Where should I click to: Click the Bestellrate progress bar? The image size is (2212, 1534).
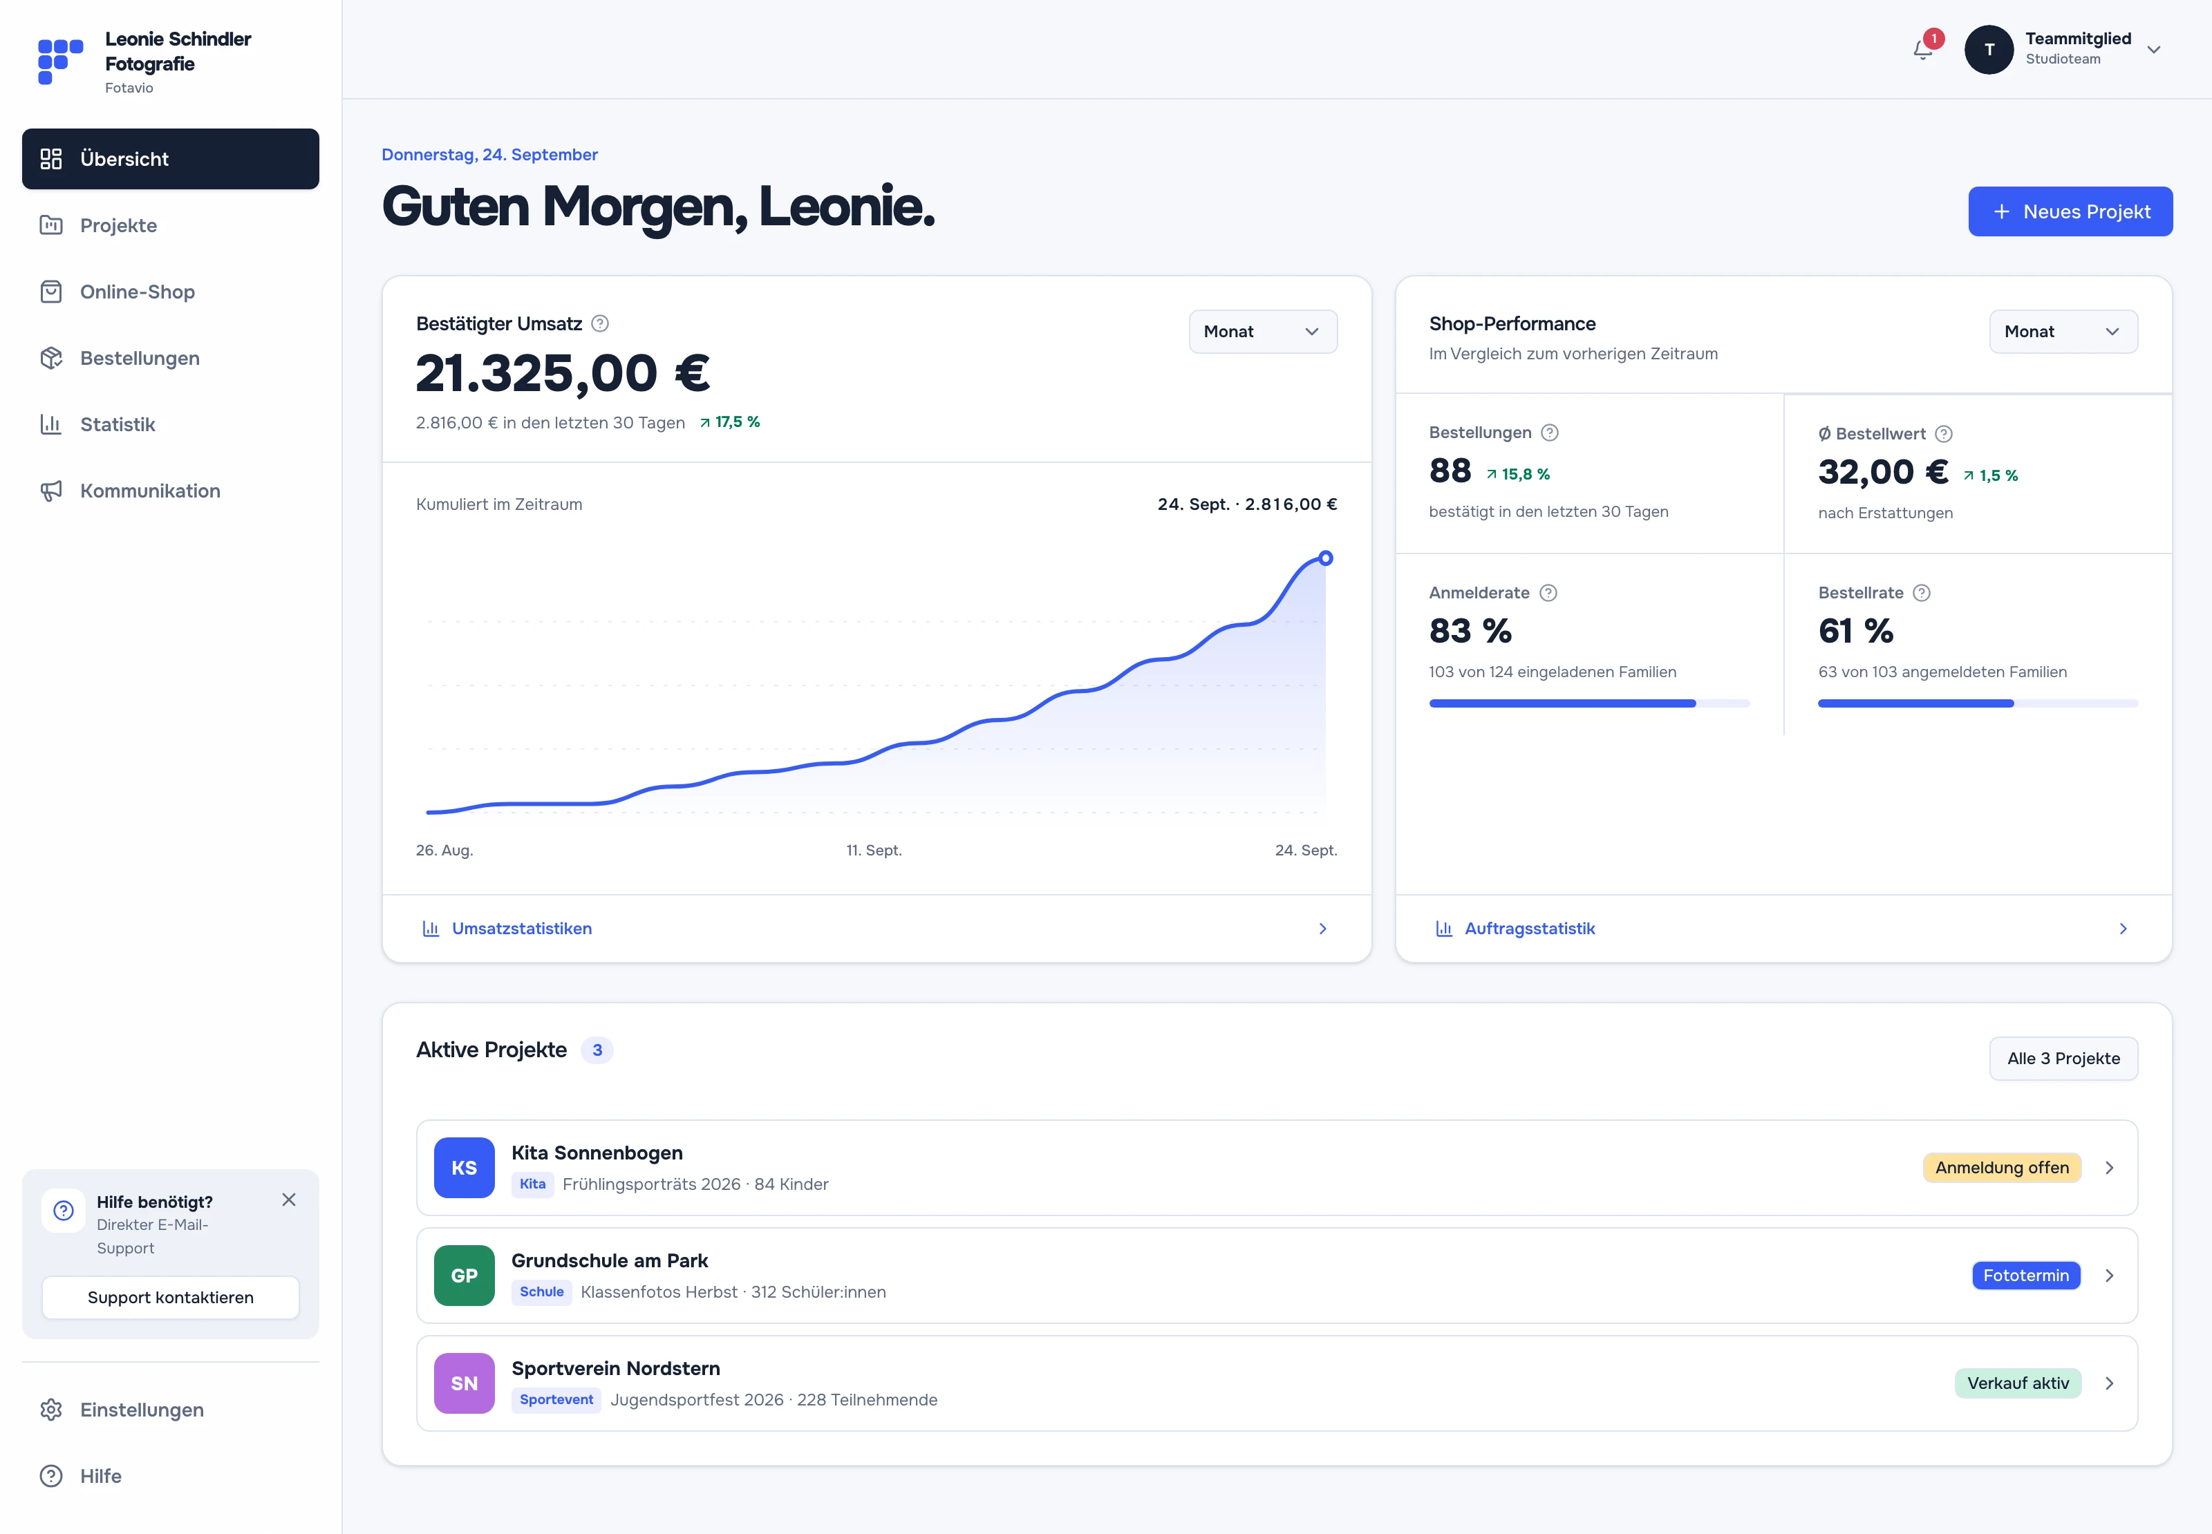tap(1978, 703)
